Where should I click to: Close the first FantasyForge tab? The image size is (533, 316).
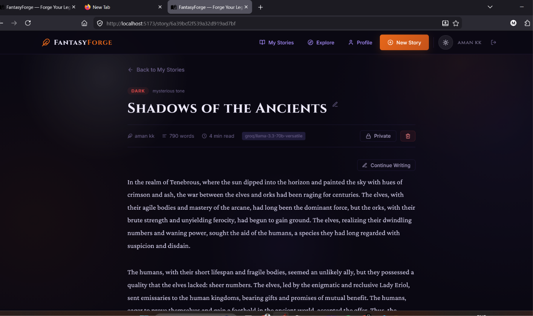click(x=74, y=7)
